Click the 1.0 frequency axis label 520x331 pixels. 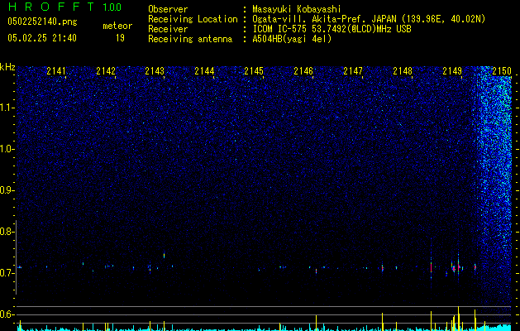pos(7,149)
